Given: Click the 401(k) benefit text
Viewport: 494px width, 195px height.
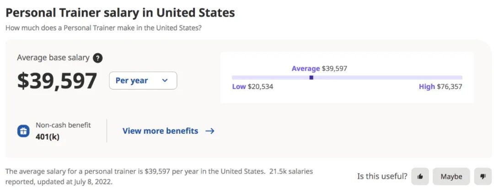Looking at the screenshot, I should pyautogui.click(x=47, y=137).
